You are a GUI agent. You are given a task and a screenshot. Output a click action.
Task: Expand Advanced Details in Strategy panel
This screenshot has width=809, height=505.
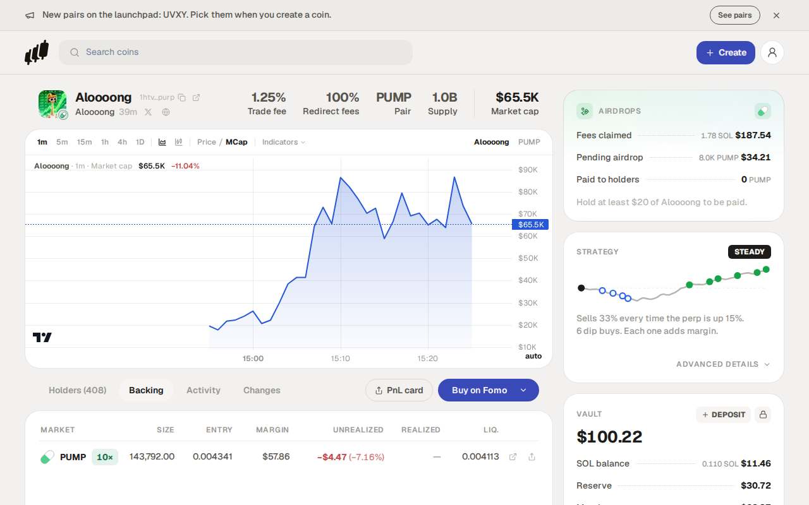(x=723, y=364)
